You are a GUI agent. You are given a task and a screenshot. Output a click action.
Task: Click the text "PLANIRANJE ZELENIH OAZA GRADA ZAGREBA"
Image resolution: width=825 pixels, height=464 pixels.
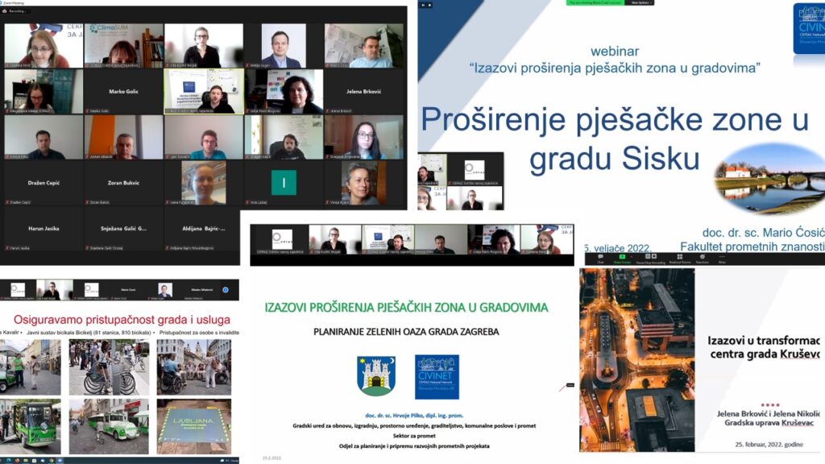click(406, 332)
